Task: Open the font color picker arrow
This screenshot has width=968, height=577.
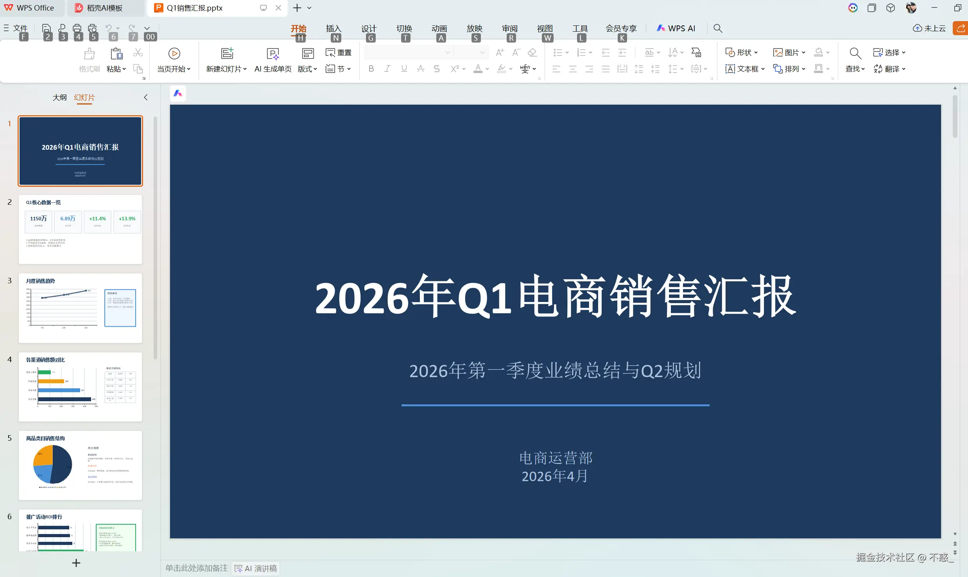Action: tap(488, 69)
